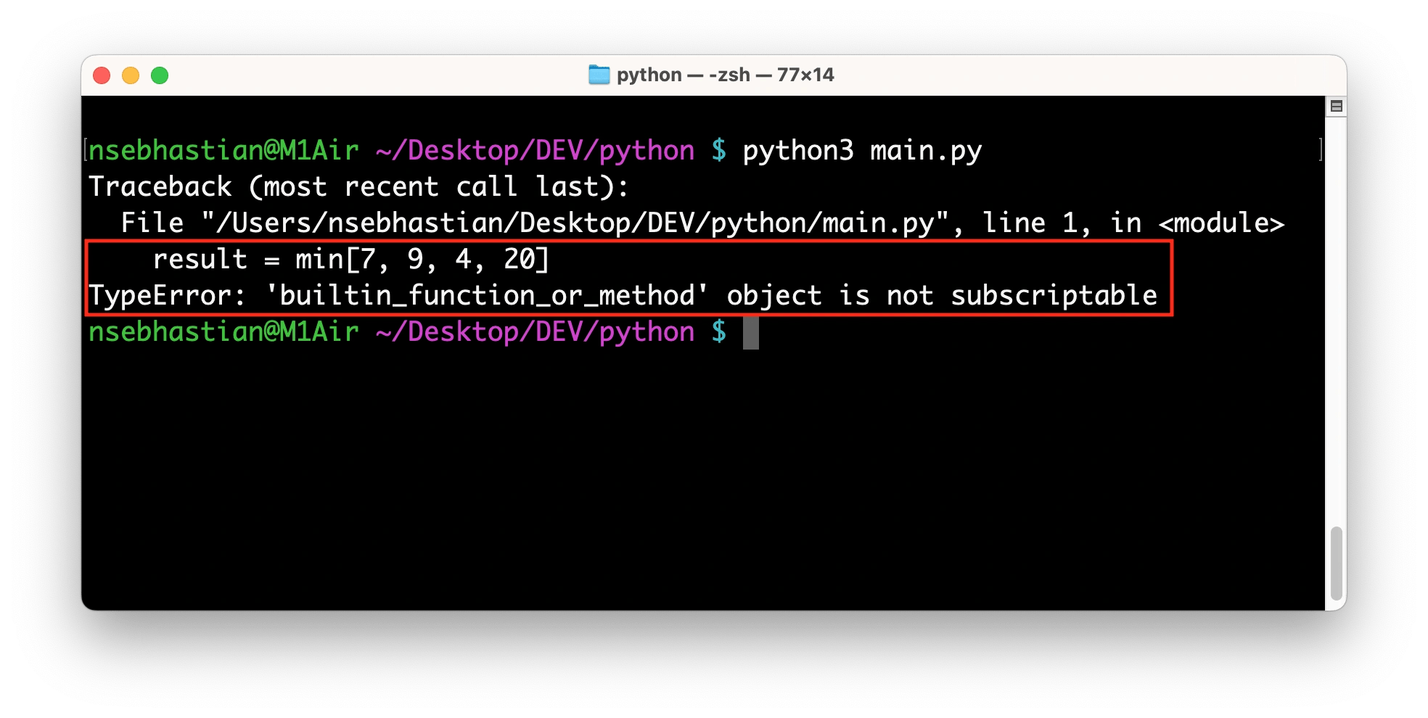Click the TypeError message text
Image resolution: width=1428 pixels, height=718 pixels.
point(624,294)
